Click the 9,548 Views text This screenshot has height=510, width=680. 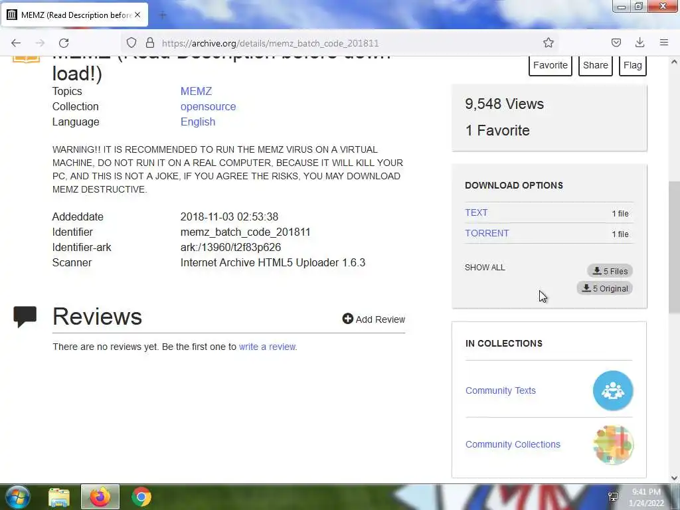[505, 104]
